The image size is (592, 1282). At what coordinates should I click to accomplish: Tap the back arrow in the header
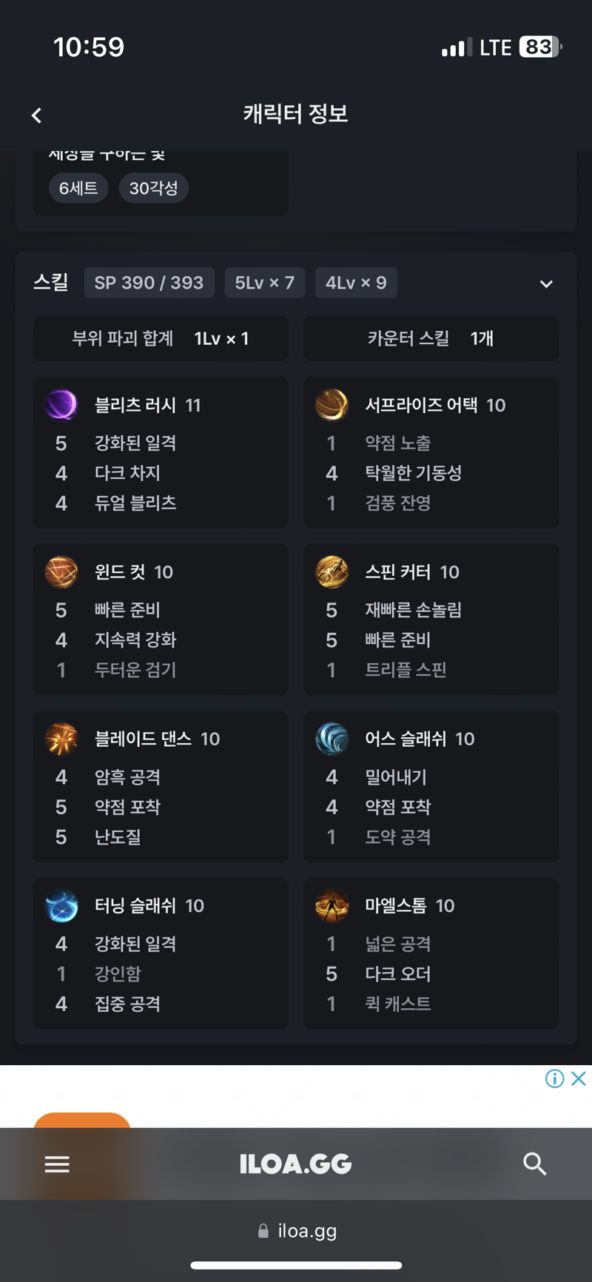point(37,115)
